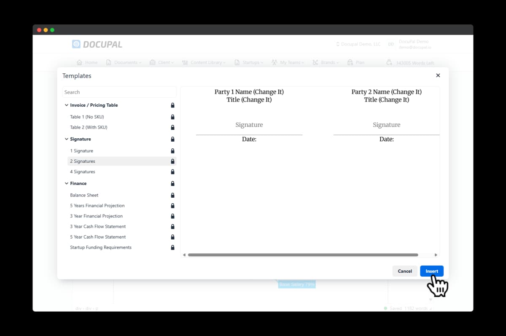Click the lock icon on Finance category header
The image size is (506, 336).
tap(172, 183)
